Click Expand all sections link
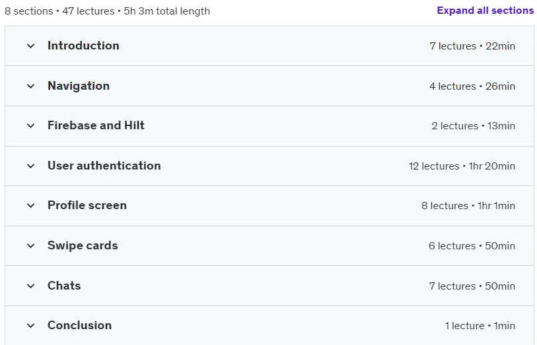Image resolution: width=537 pixels, height=345 pixels. coord(485,11)
